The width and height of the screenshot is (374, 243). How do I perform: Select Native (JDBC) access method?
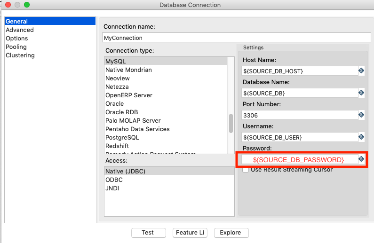click(169, 171)
